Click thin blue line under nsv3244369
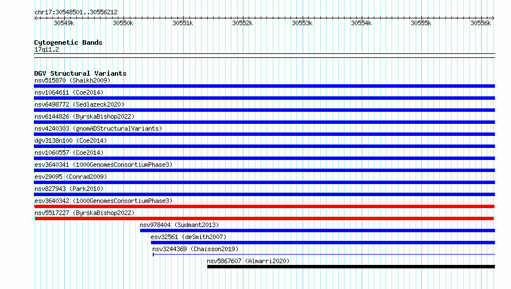Screen dimensions: 511x289 click(324, 254)
